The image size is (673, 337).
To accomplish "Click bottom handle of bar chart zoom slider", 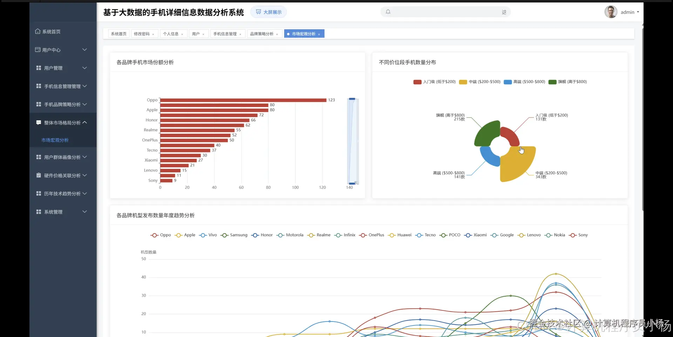I will (x=352, y=183).
